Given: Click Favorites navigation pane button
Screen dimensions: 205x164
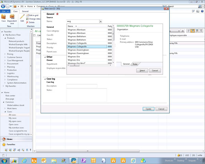Looking at the screenshot, I should (16, 145).
